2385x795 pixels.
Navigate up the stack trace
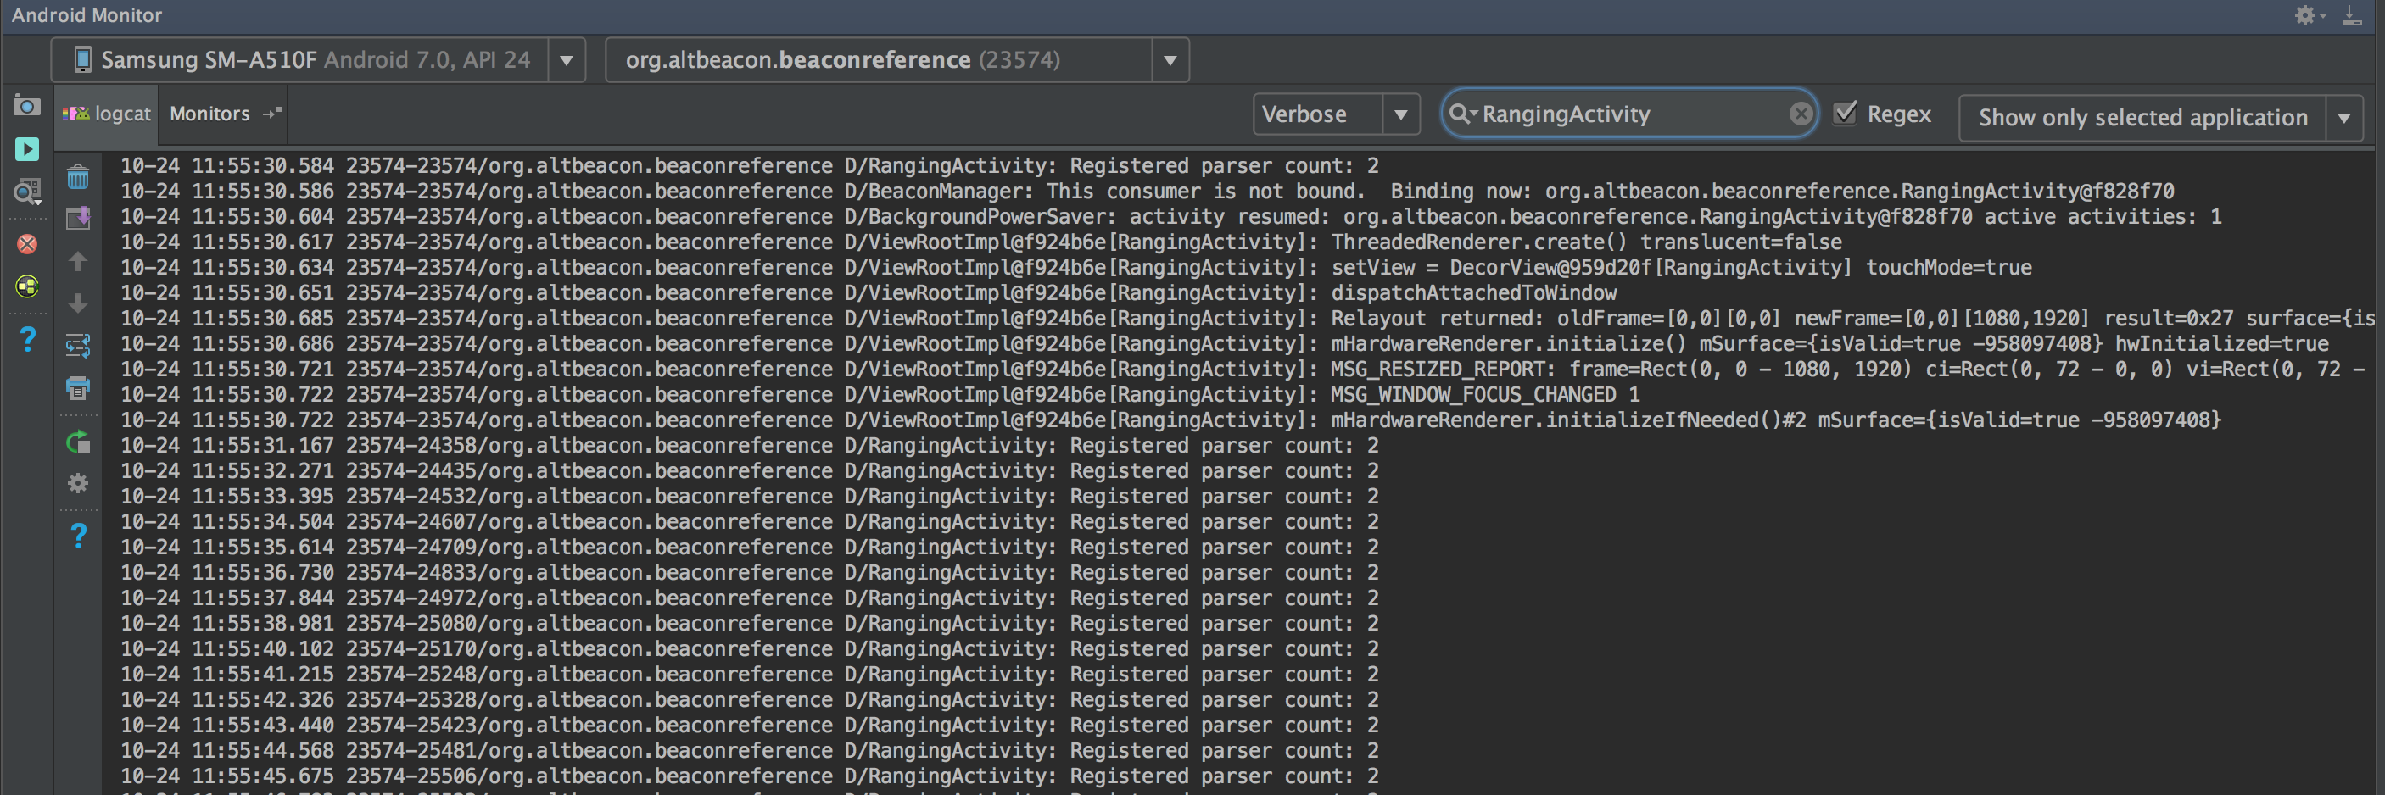point(79,261)
